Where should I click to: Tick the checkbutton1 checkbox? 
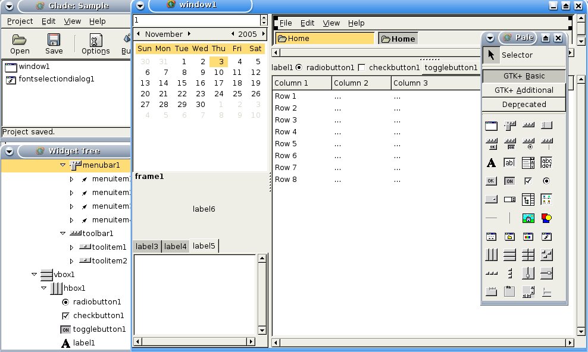tap(361, 67)
